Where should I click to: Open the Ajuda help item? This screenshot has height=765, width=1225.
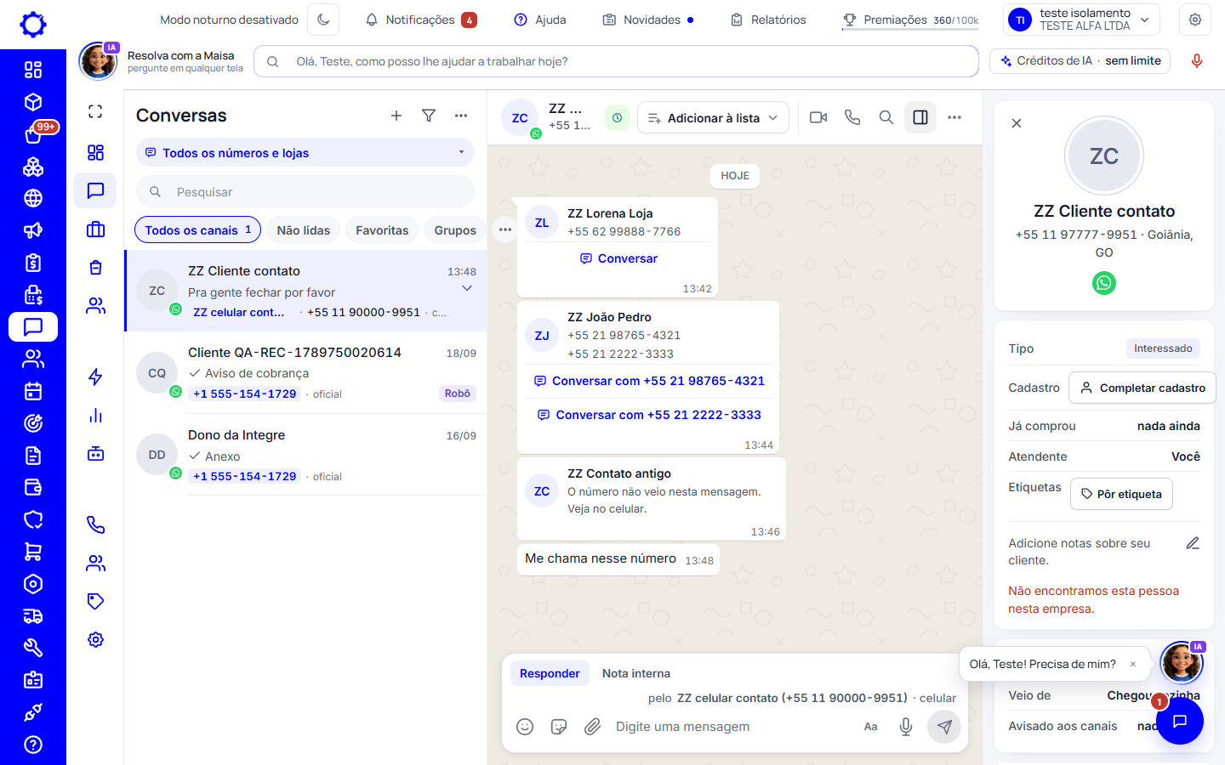tap(540, 20)
